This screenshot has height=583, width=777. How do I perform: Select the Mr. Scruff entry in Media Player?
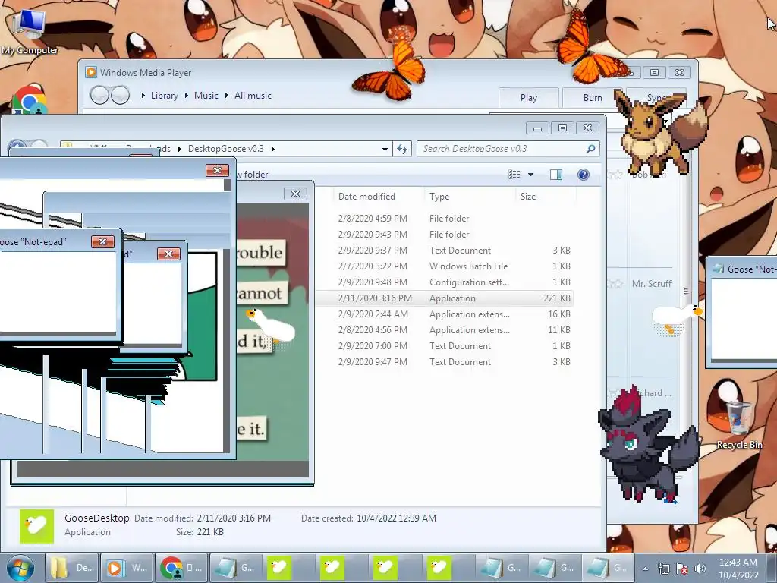(x=652, y=284)
